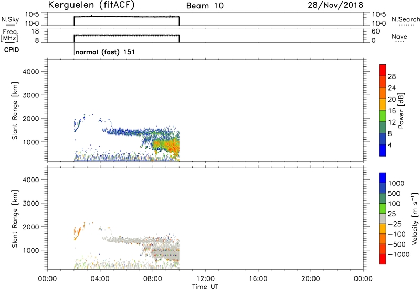
Task: Select the "N.Sky" axis label
Action: point(10,19)
